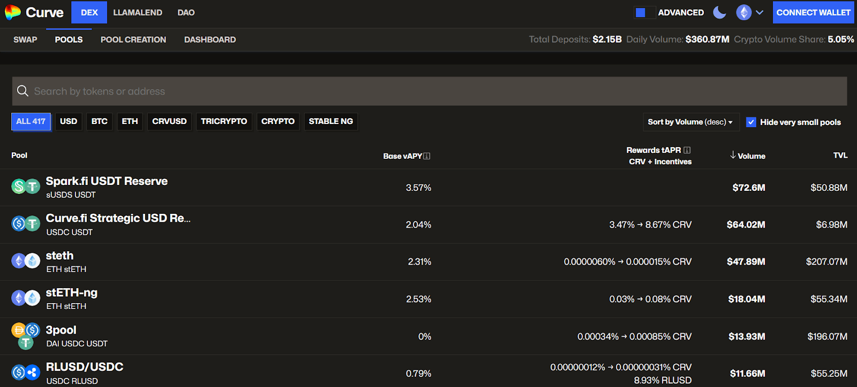Click $72.6M volume value
Viewport: 857px width, 387px height.
[749, 188]
